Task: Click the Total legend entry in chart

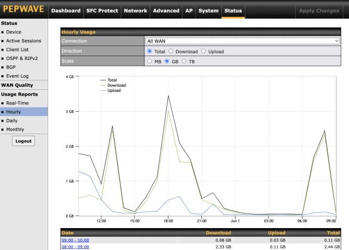Action: tap(109, 80)
